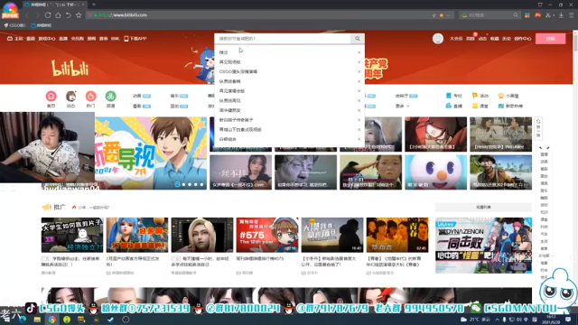Open the CSGO bookmark in bookmarks bar
Screen dimensions: 578x325
14,25
